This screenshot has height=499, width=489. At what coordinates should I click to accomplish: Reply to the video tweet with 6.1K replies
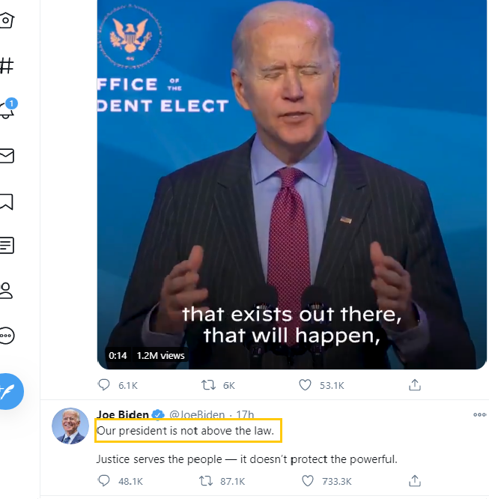tap(104, 385)
